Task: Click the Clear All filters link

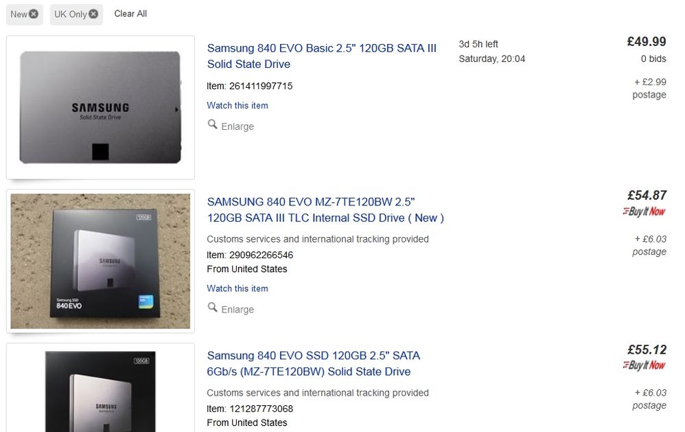Action: 130,14
